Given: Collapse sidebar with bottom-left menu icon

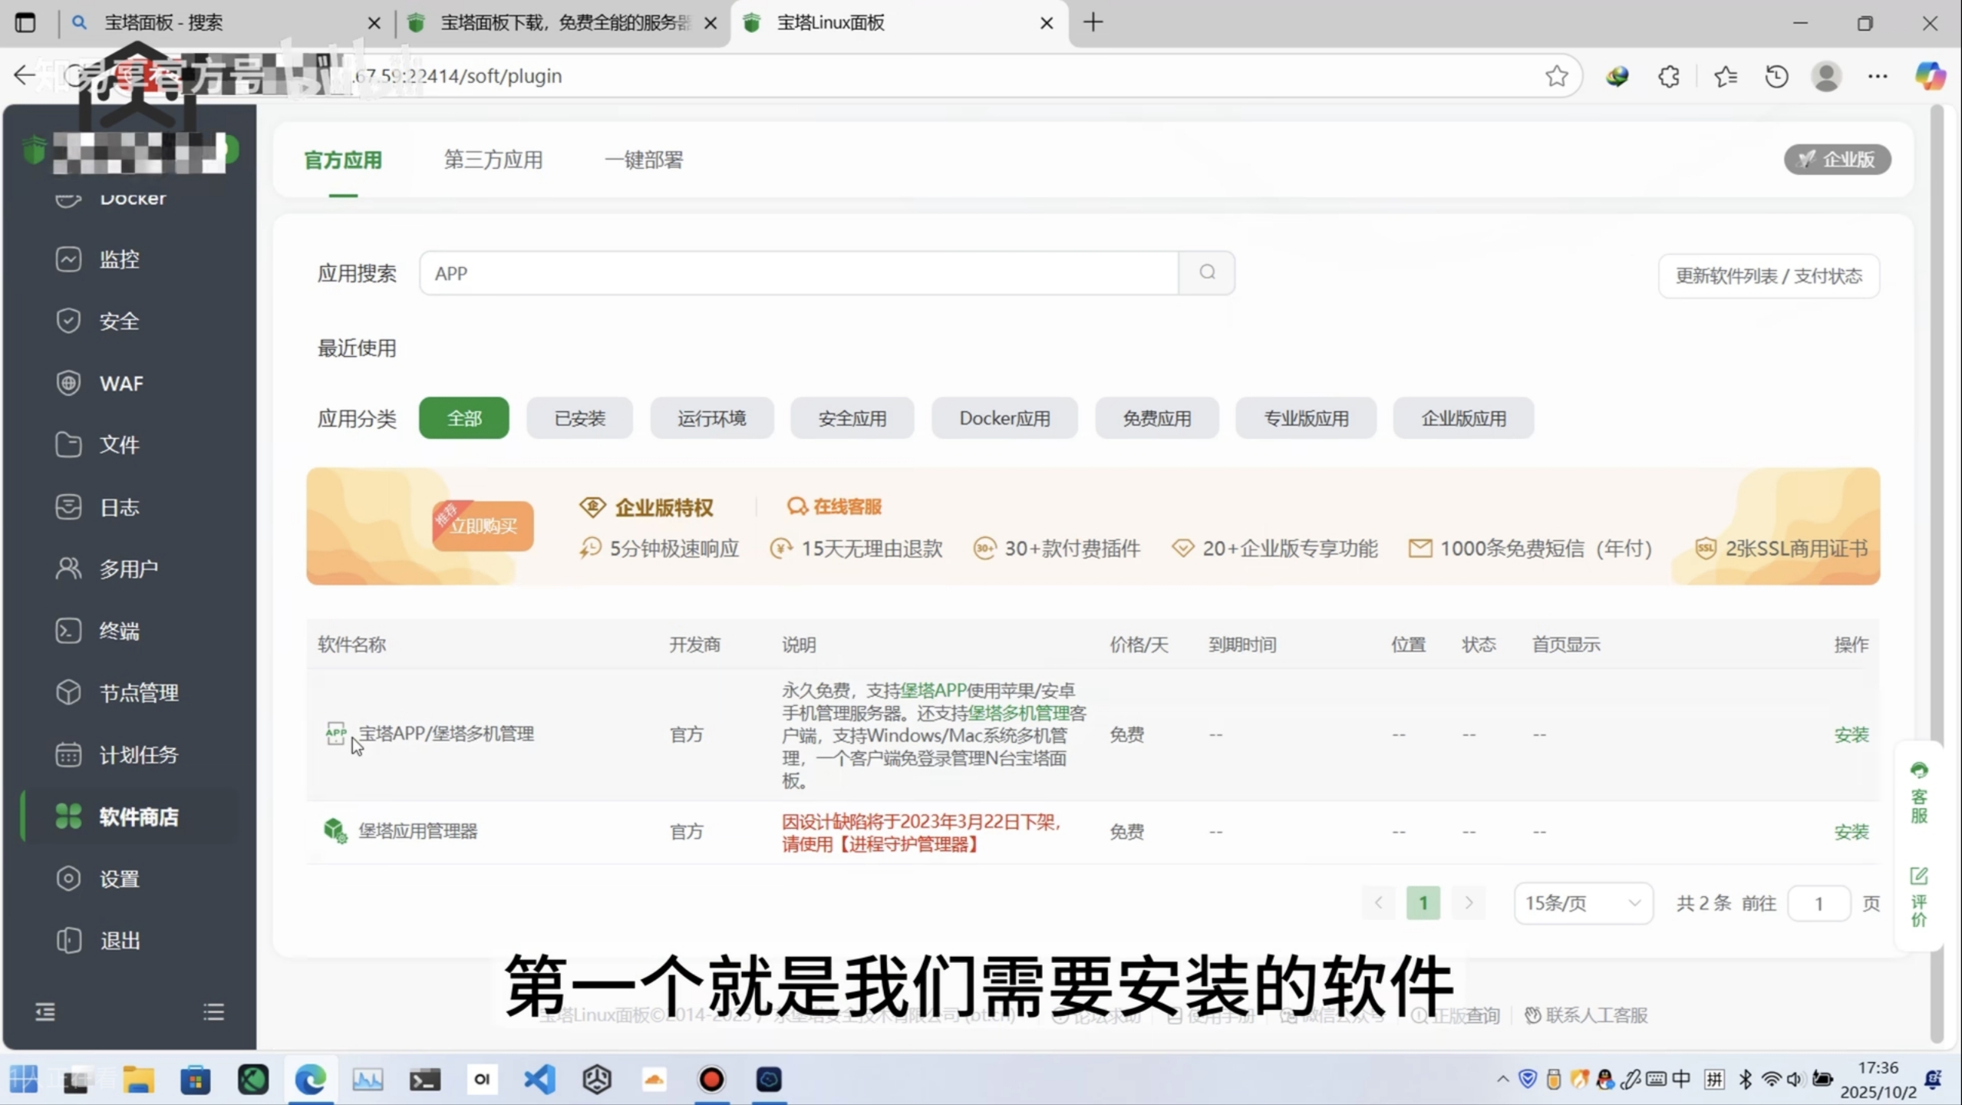Looking at the screenshot, I should (x=45, y=1012).
